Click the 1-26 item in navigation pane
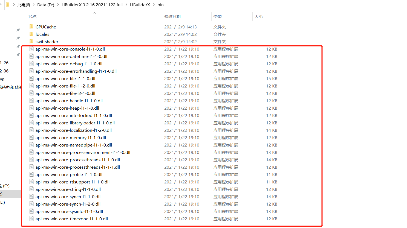The image size is (407, 228). coord(4,63)
